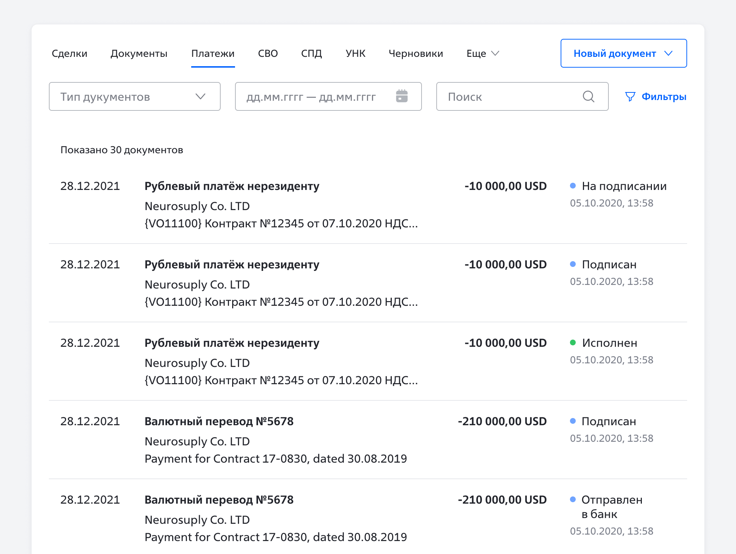Click the На подписании status dot
Screen dimensions: 736x554
(573, 186)
